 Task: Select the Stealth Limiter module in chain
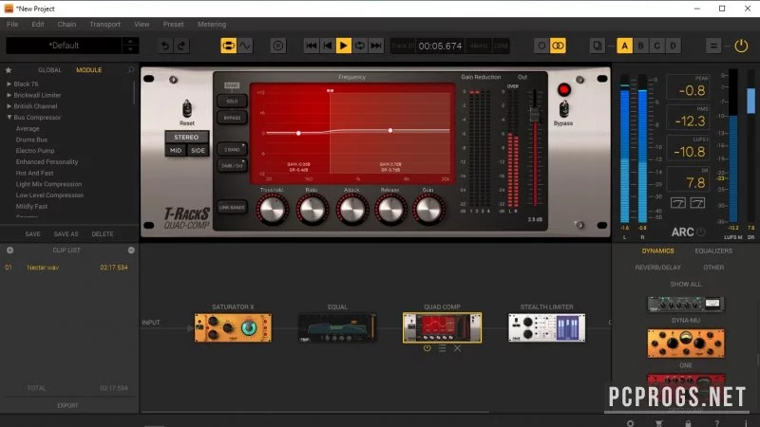(x=547, y=327)
